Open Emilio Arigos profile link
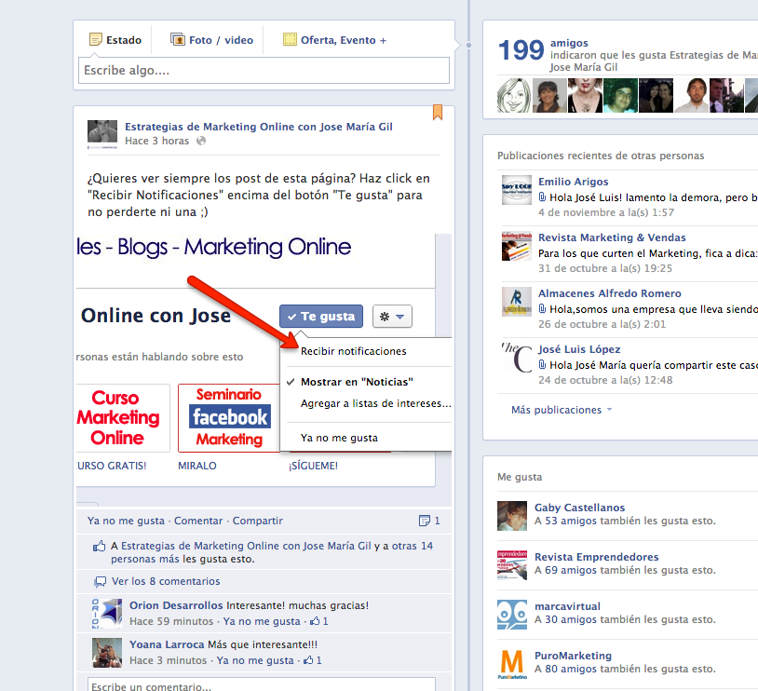This screenshot has width=758, height=691. point(574,182)
